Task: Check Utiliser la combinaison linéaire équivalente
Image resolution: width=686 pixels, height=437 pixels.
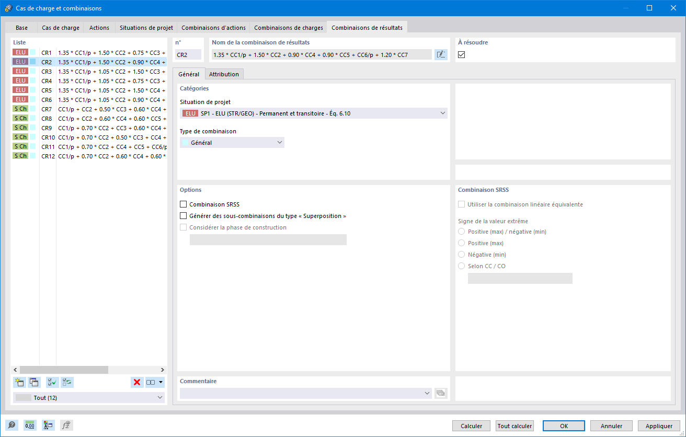Action: point(461,204)
